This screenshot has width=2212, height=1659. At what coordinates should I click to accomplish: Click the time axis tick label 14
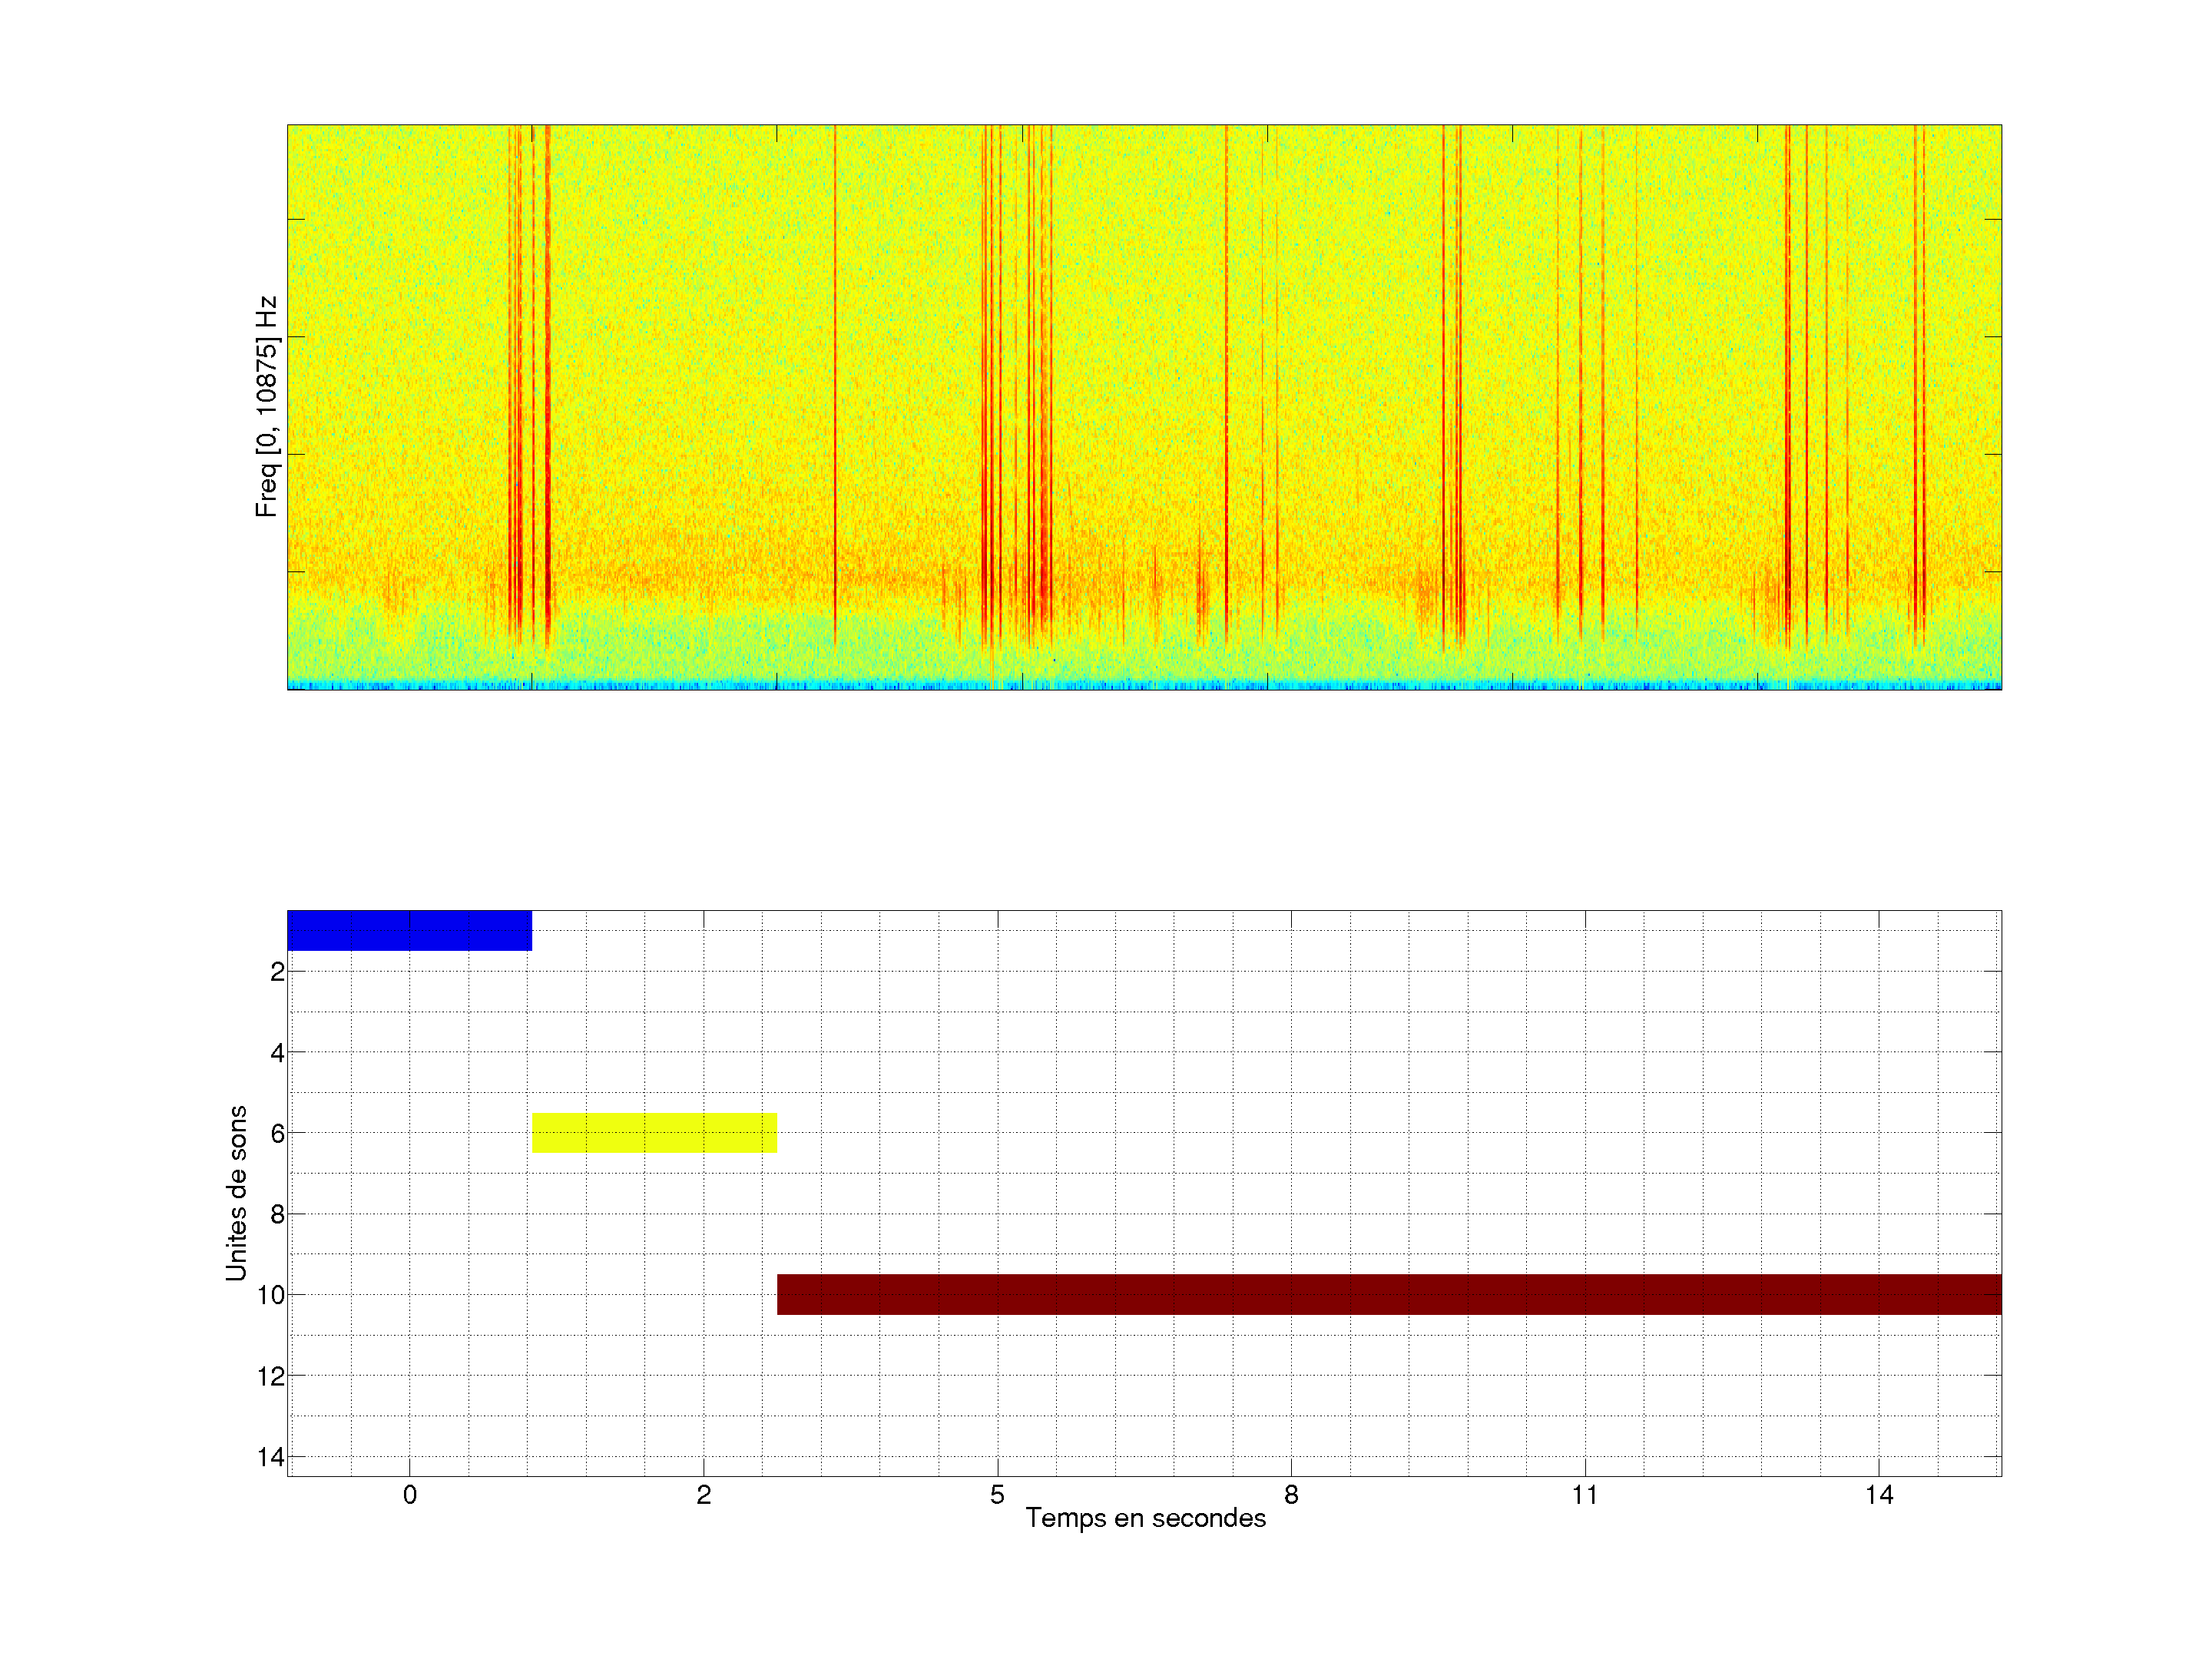click(1879, 1495)
